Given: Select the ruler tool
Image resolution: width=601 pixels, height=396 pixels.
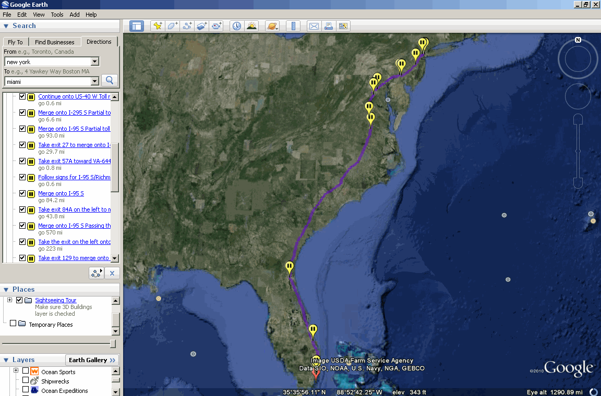Looking at the screenshot, I should (293, 26).
